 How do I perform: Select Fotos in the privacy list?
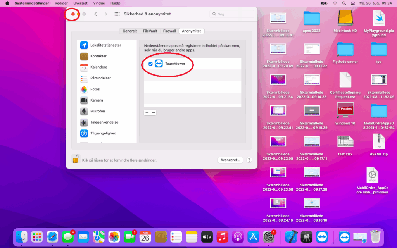coord(95,89)
